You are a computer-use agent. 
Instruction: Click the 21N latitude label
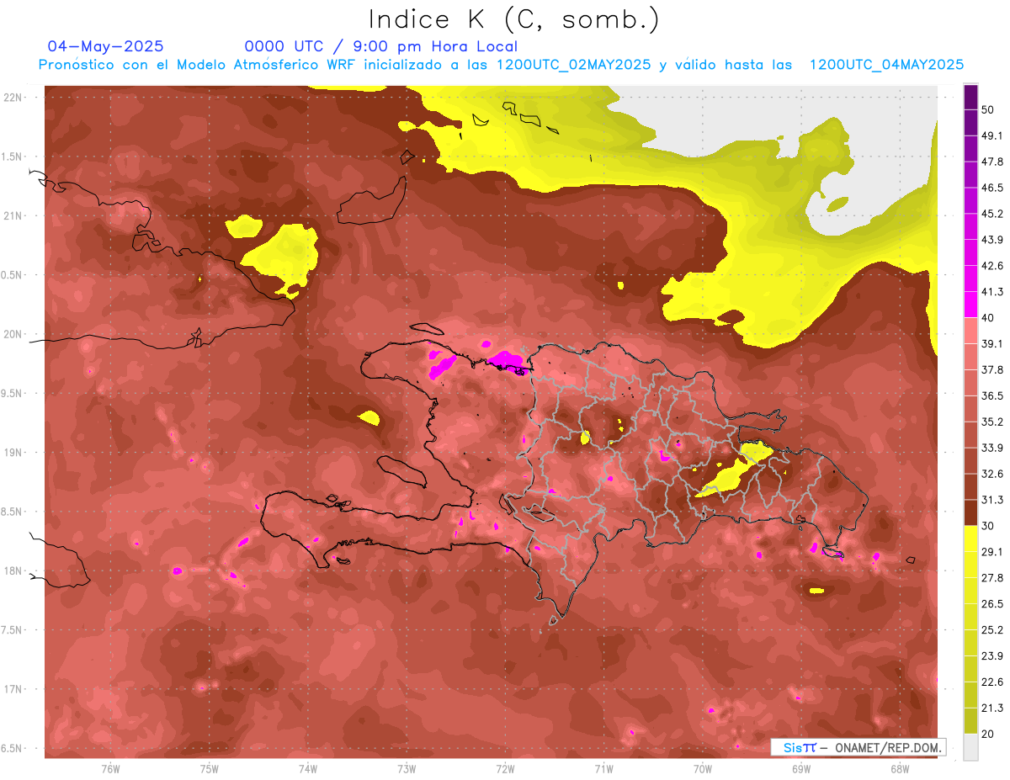[13, 215]
